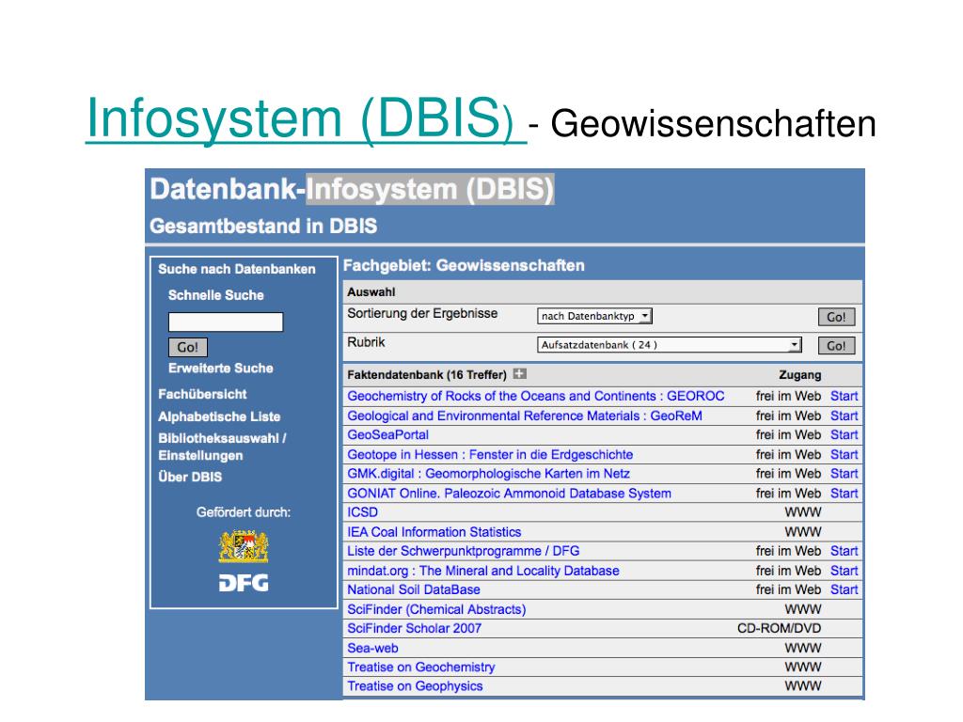
Task: Open Geotope in Hessen link
Action: (x=490, y=454)
